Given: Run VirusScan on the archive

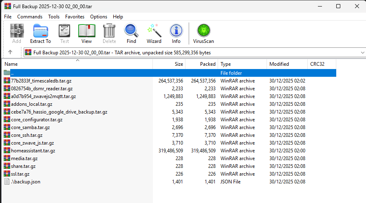Looking at the screenshot, I should pos(203,33).
